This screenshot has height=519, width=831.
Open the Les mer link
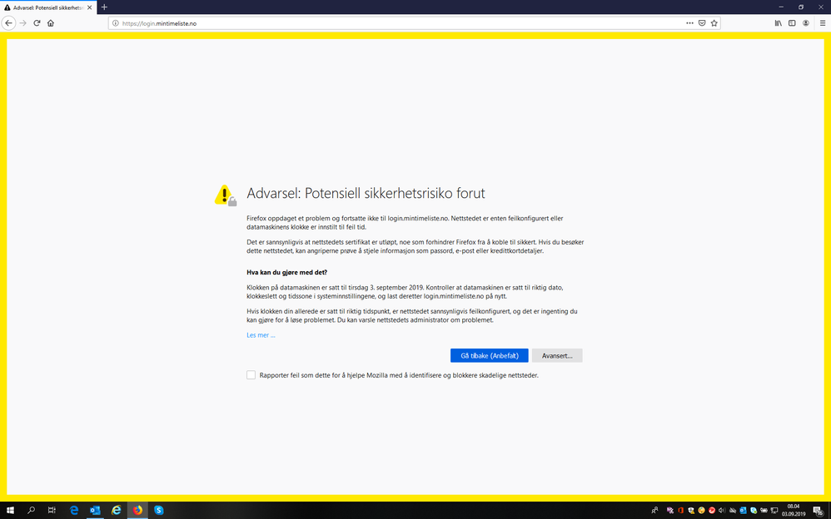pyautogui.click(x=261, y=335)
